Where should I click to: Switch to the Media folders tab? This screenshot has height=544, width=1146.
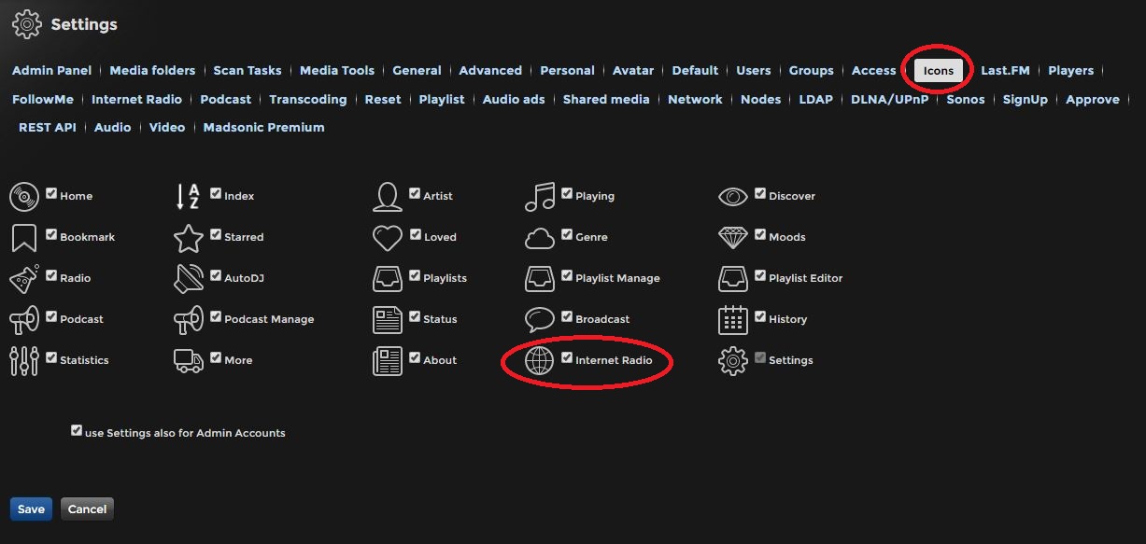pyautogui.click(x=152, y=70)
